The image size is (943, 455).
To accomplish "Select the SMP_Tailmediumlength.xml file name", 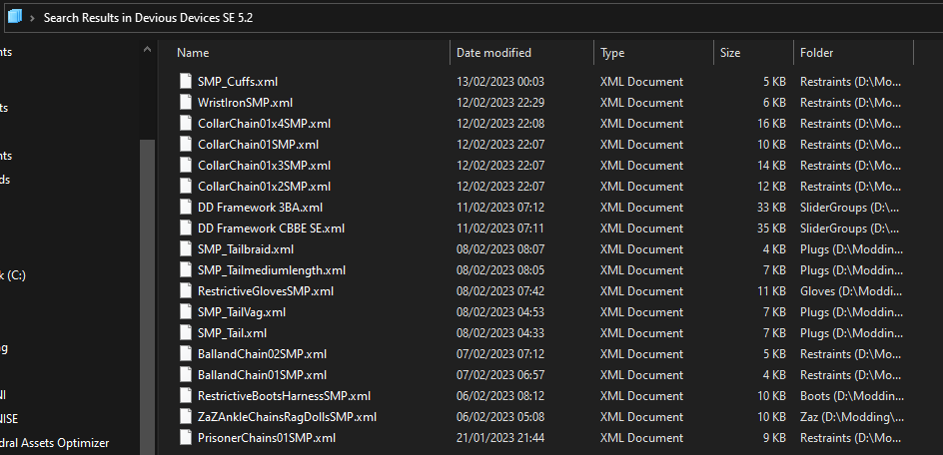I will 272,269.
